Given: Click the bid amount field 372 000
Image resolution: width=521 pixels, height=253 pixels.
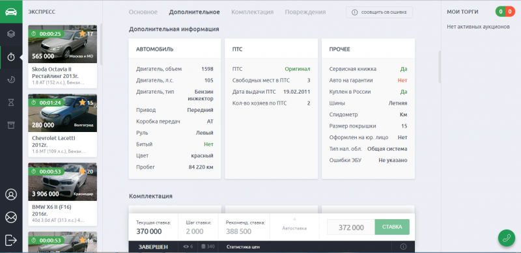Looking at the screenshot, I should click(x=351, y=227).
